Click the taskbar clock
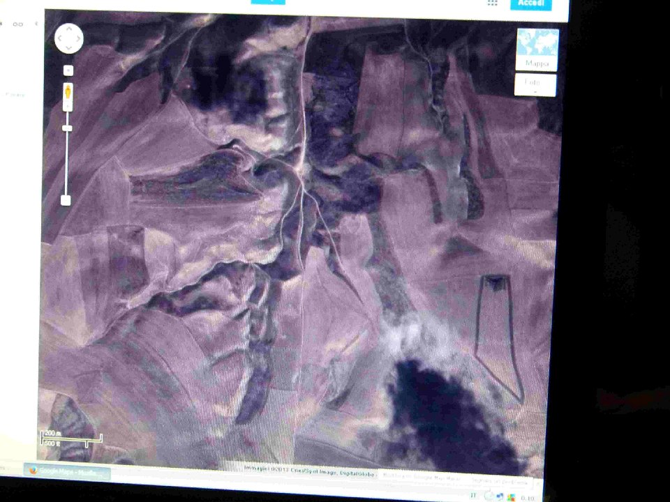670x502 pixels. pos(528,498)
